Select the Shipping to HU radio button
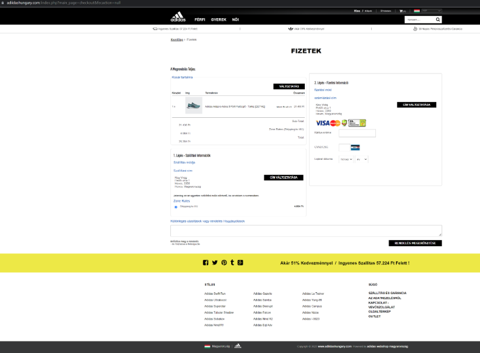This screenshot has height=353, width=480. point(176,207)
